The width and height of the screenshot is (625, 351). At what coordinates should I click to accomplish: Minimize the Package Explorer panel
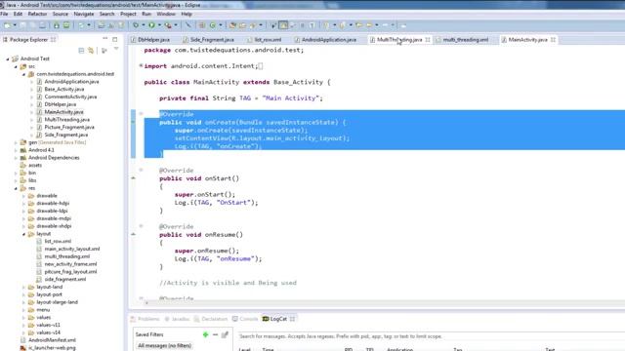[x=105, y=39]
